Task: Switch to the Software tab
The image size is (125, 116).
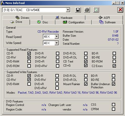Action: click(x=107, y=22)
